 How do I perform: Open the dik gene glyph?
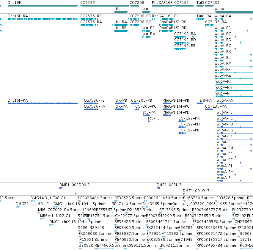tap(121, 12)
